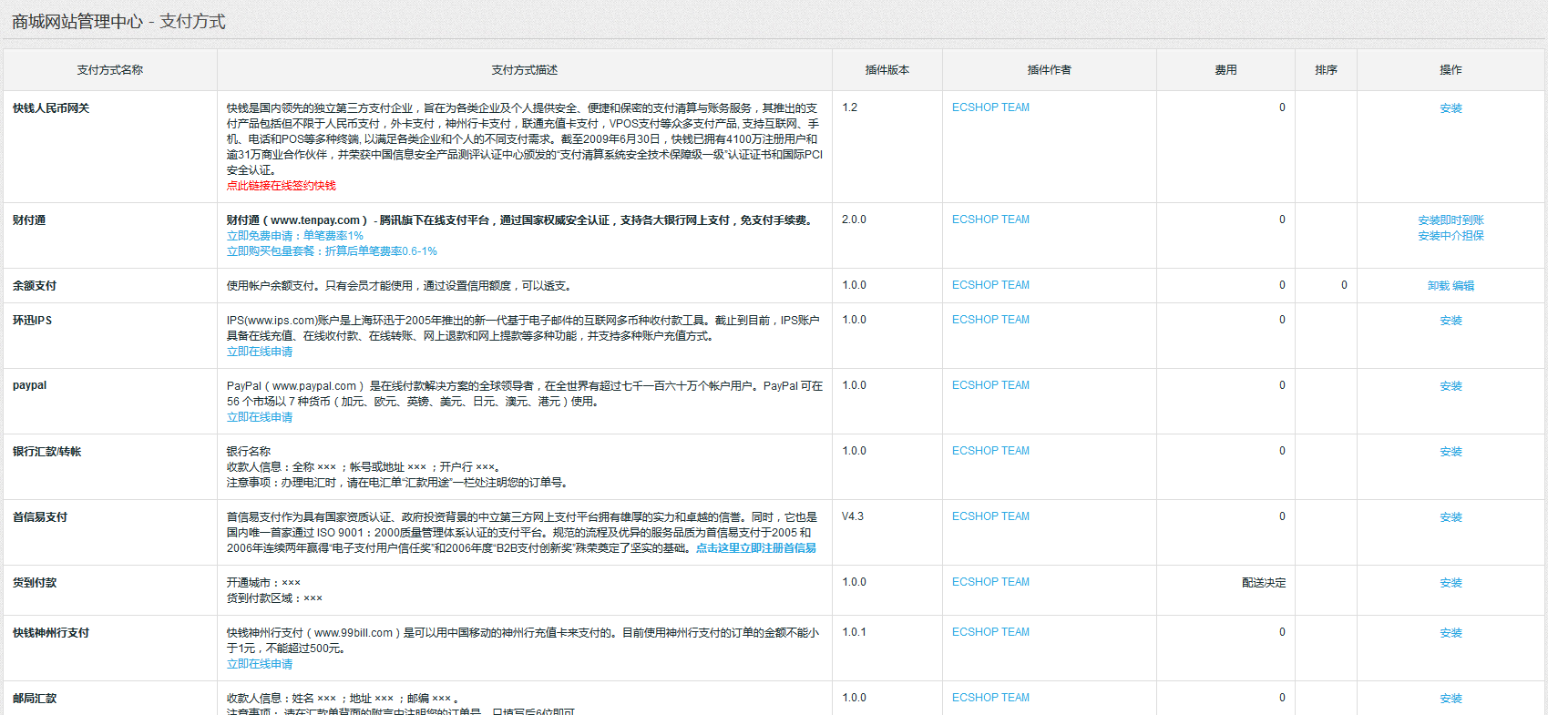
Task: Open 立即在线申请 link under paypal description
Action: pos(260,417)
